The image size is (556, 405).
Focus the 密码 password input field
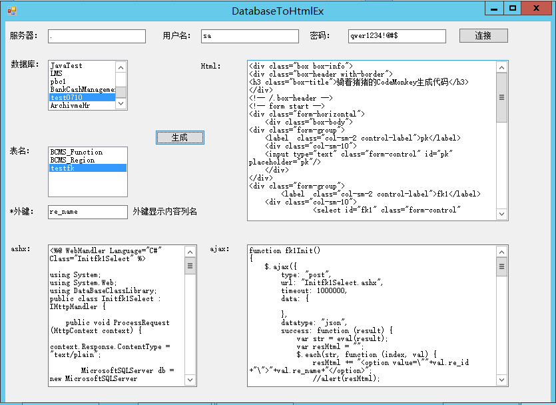coord(397,36)
